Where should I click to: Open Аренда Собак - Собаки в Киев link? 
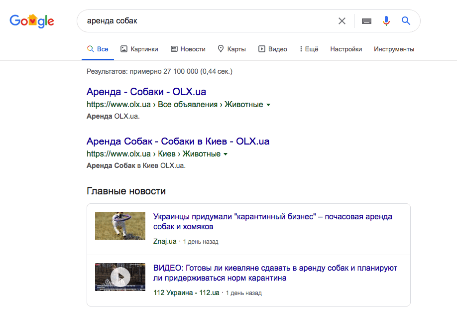[178, 141]
